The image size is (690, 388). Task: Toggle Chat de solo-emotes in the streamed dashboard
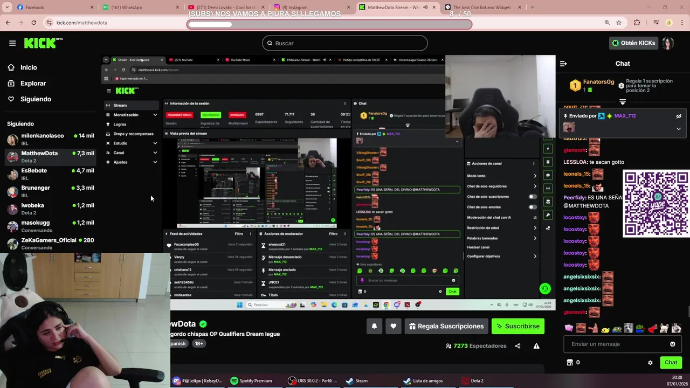point(533,207)
